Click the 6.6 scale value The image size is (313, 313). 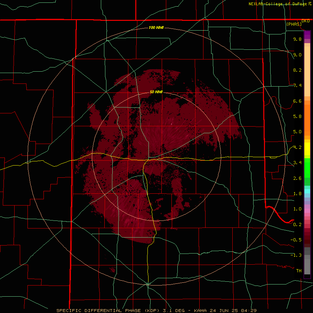[297, 101]
